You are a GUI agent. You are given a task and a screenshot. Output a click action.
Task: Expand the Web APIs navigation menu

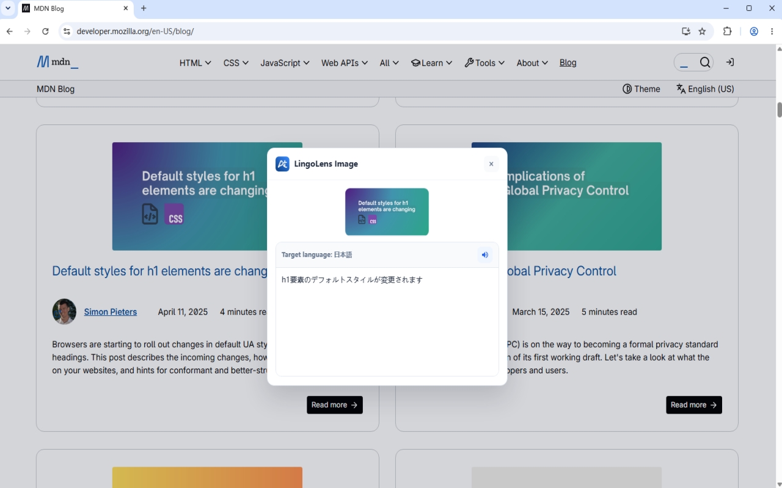pyautogui.click(x=345, y=63)
